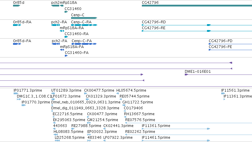Image resolution: width=252 pixels, height=142 pixels.
Task: Click the Dmel_dig_011949_0663_3328.3prime label
Action: click(x=85, y=108)
